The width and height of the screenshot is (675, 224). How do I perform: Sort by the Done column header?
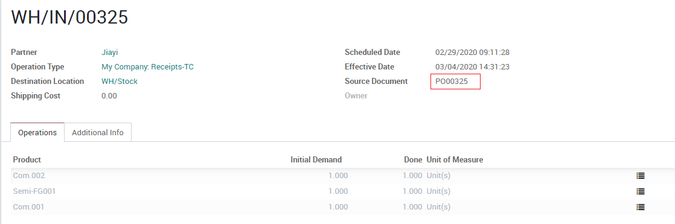click(x=413, y=160)
